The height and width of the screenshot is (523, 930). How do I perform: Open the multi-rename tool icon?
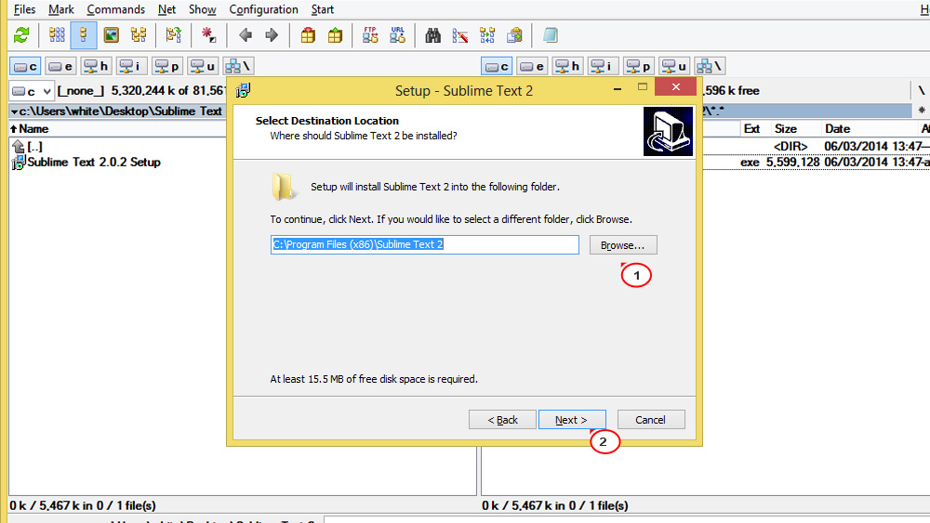coord(460,35)
